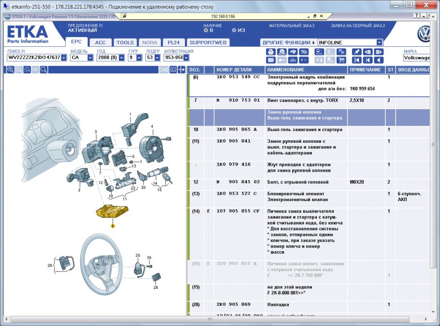
Task: Click the ETKA Parts Information logo
Action: coord(28,34)
